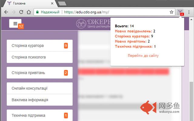Open the Chrome three-dot menu
194x121 pixels.
tap(189, 12)
